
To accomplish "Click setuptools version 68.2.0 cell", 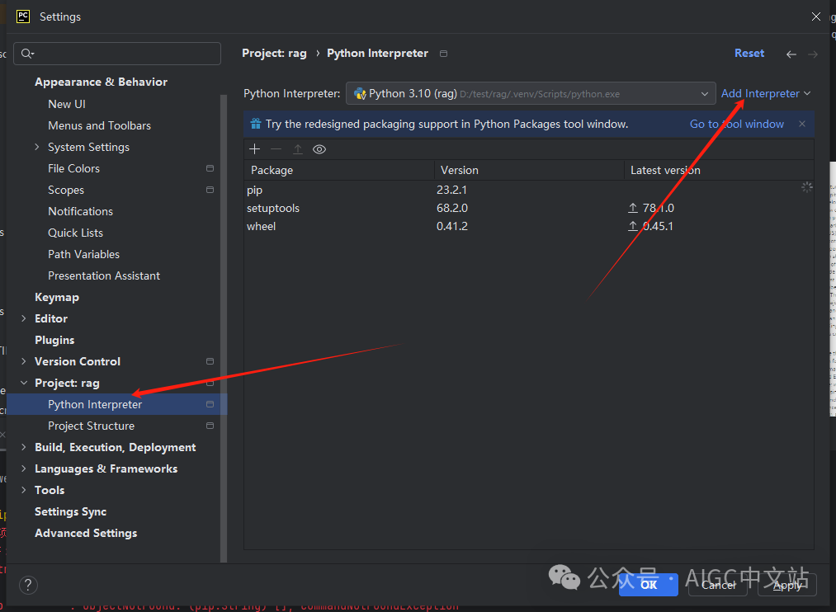I will tap(452, 208).
